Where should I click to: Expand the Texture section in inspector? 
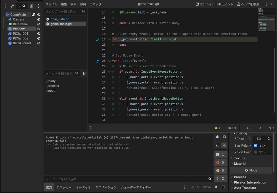point(239,158)
